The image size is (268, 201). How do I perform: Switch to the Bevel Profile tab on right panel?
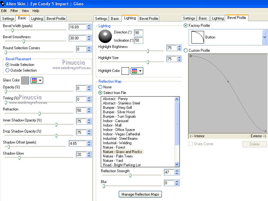pos(237,18)
